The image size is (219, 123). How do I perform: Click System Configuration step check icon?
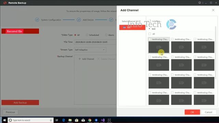(37, 20)
